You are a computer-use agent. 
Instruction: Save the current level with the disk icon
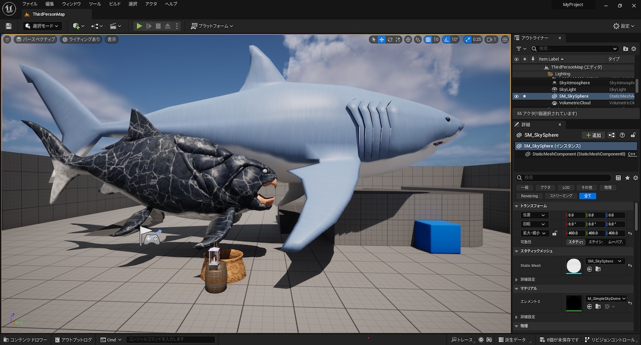(x=8, y=26)
